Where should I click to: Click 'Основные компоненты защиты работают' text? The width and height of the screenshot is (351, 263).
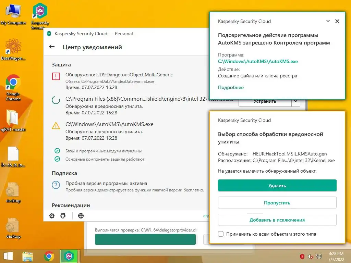tap(105, 159)
